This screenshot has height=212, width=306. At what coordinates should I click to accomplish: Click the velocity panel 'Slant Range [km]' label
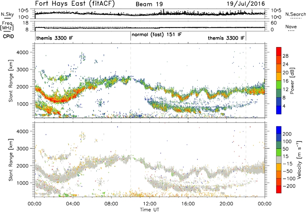tap(11, 160)
